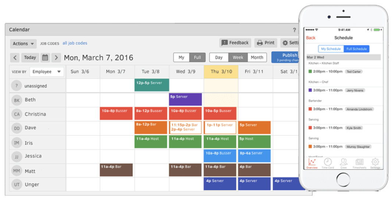
Task: Open the unassigned row avatar
Action: pyautogui.click(x=17, y=86)
